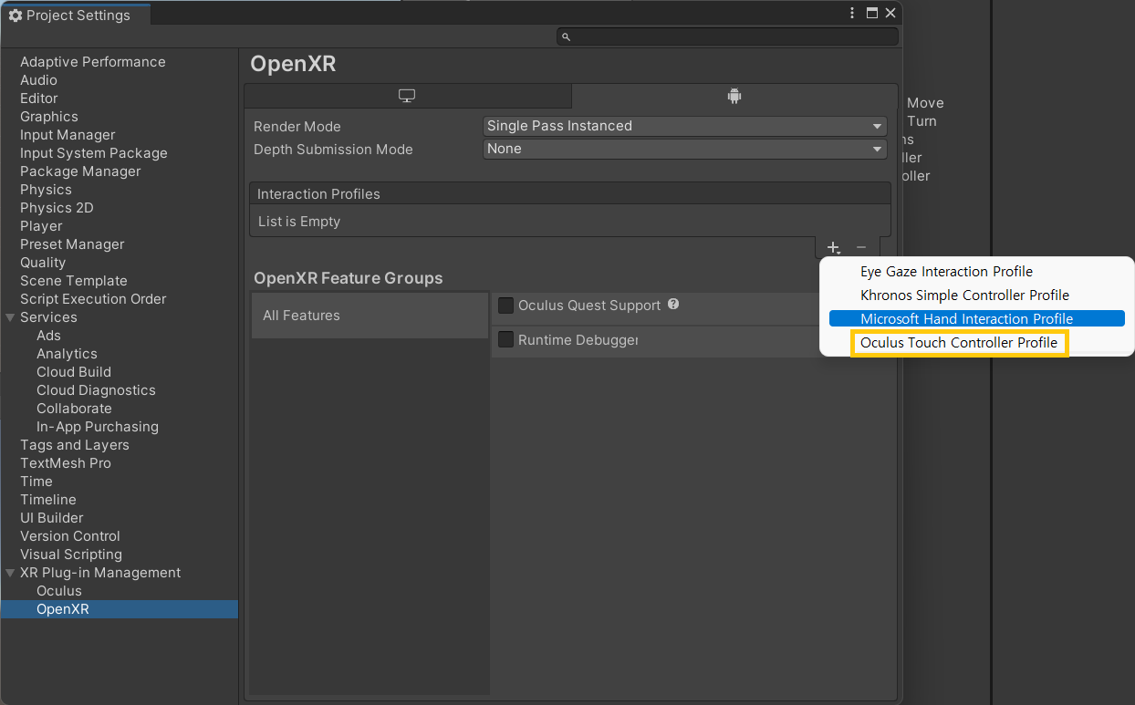Open Audio settings
The width and height of the screenshot is (1135, 705).
click(x=38, y=80)
